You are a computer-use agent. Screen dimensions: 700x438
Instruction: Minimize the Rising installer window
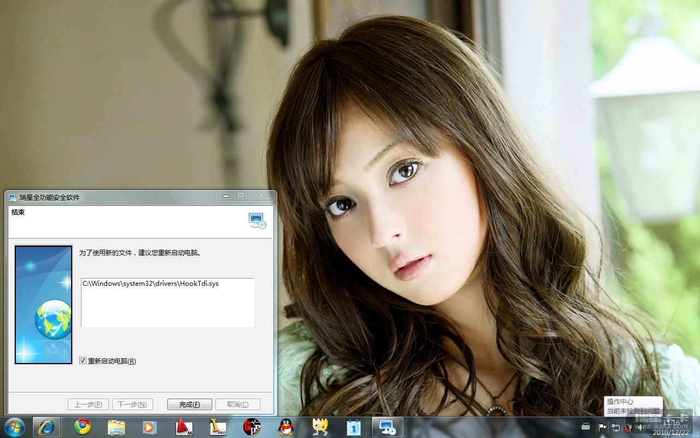pos(225,195)
